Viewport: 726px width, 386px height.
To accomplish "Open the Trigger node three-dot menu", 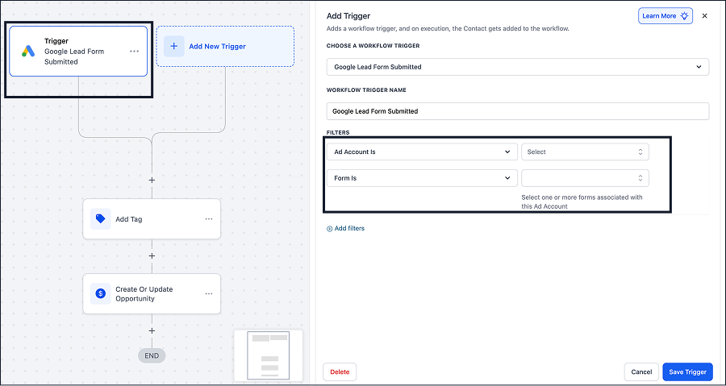I will coord(134,51).
